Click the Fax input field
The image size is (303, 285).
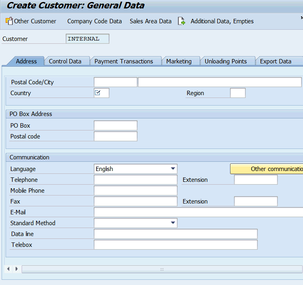point(135,201)
